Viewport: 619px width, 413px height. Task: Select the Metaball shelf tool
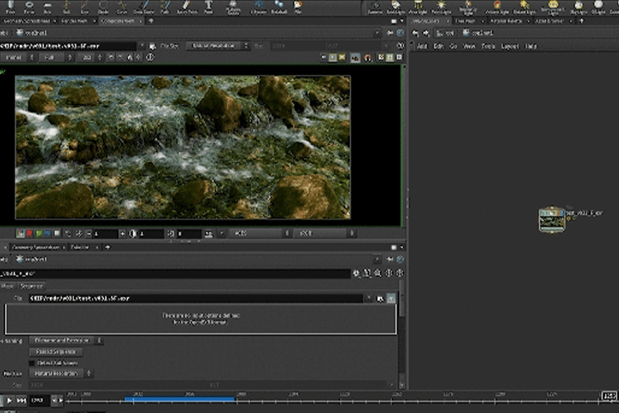(279, 7)
